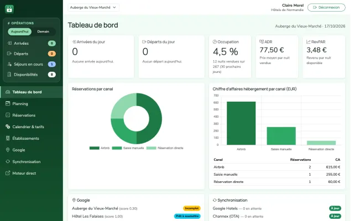This screenshot has width=354, height=221.
Task: Click the Calendrier & tarifs coins icon
Action: [8, 127]
